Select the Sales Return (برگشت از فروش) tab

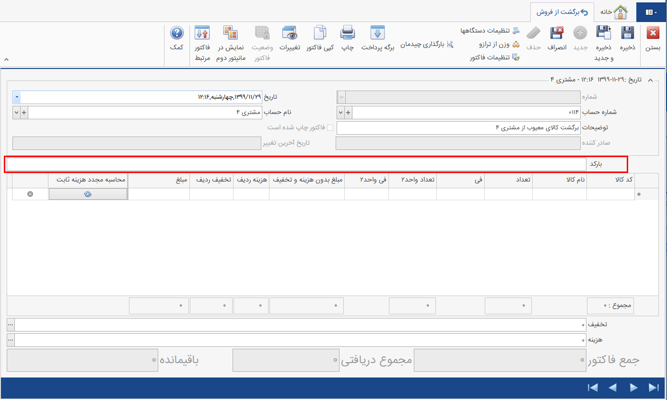pyautogui.click(x=562, y=11)
